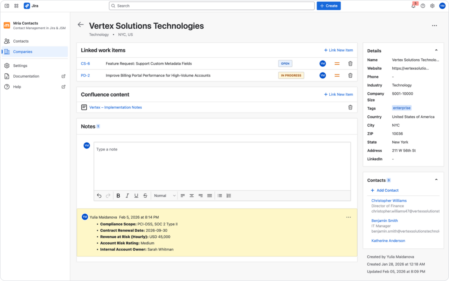This screenshot has height=281, width=449.
Task: Click the undo icon in note editor
Action: coord(99,196)
